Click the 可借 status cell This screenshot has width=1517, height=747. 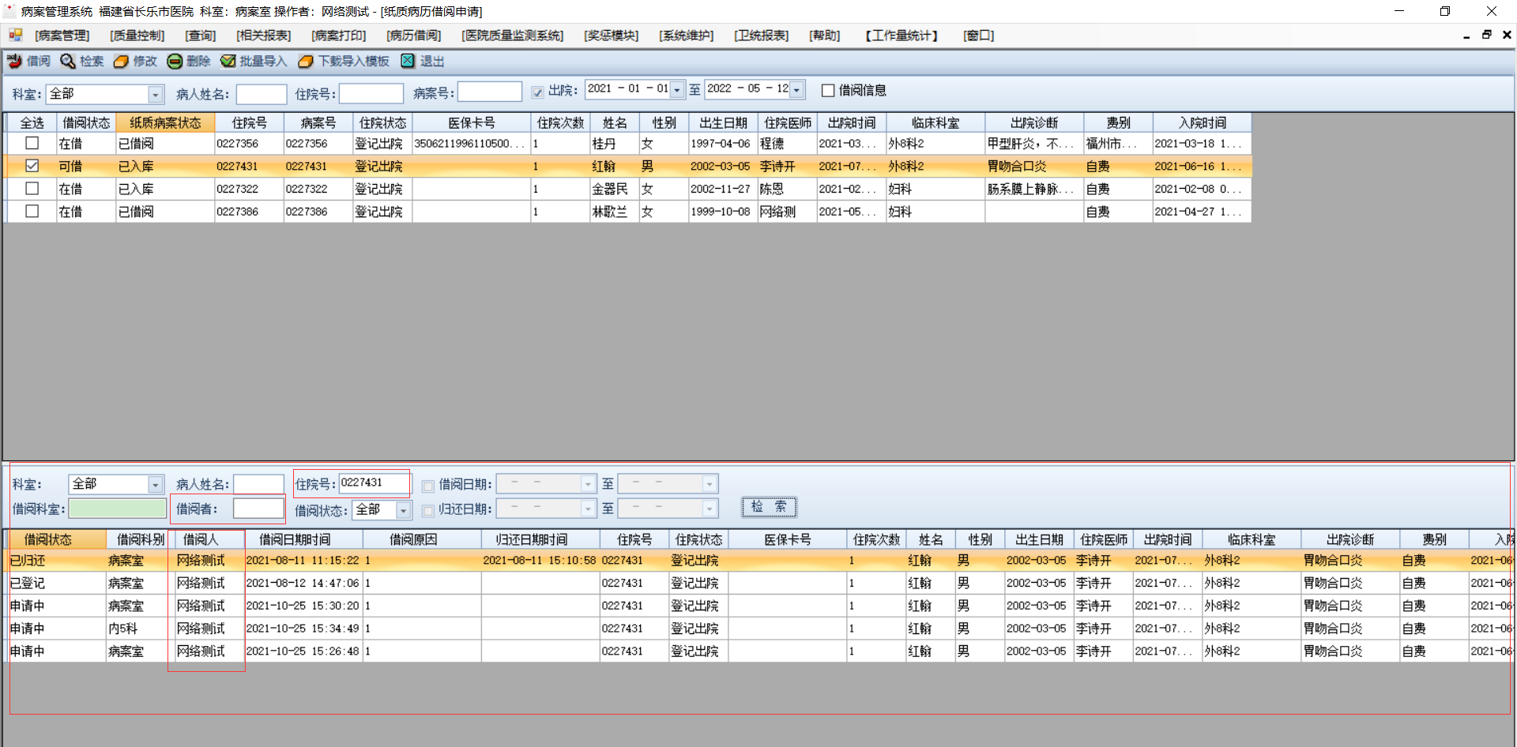tap(86, 167)
